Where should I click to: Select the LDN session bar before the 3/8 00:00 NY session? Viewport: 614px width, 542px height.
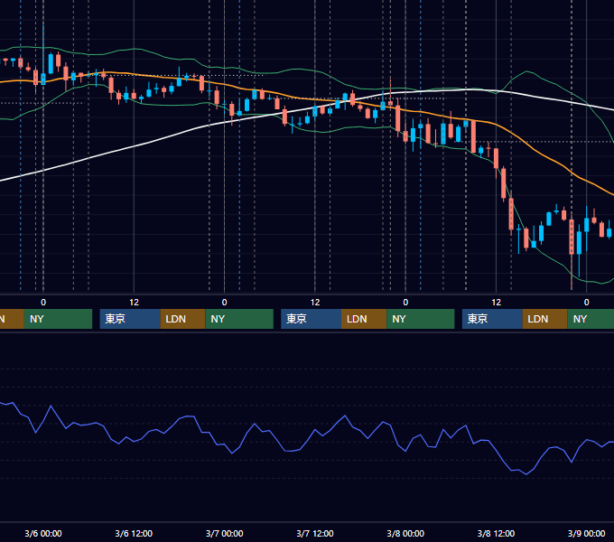click(x=364, y=319)
